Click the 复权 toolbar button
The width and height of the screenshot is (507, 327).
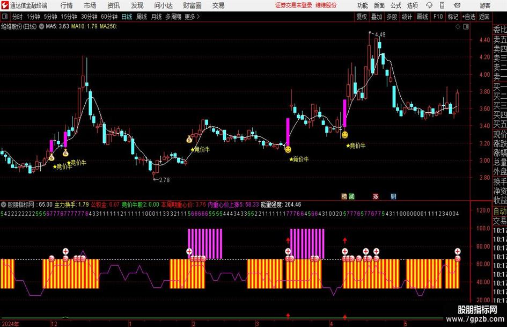tap(362, 17)
